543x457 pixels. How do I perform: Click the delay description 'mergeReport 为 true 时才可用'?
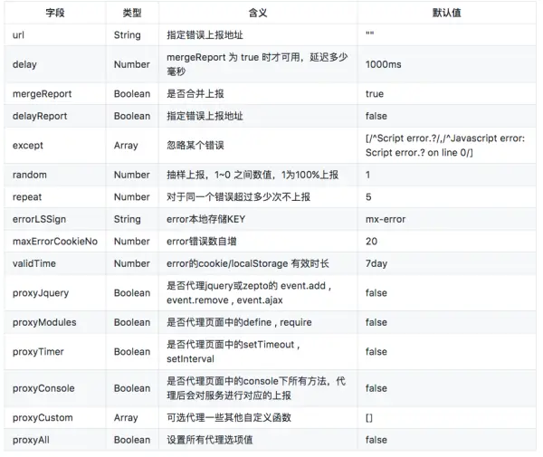pyautogui.click(x=257, y=64)
